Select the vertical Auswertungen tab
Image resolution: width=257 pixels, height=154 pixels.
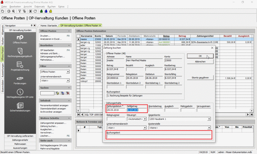coord(3,70)
